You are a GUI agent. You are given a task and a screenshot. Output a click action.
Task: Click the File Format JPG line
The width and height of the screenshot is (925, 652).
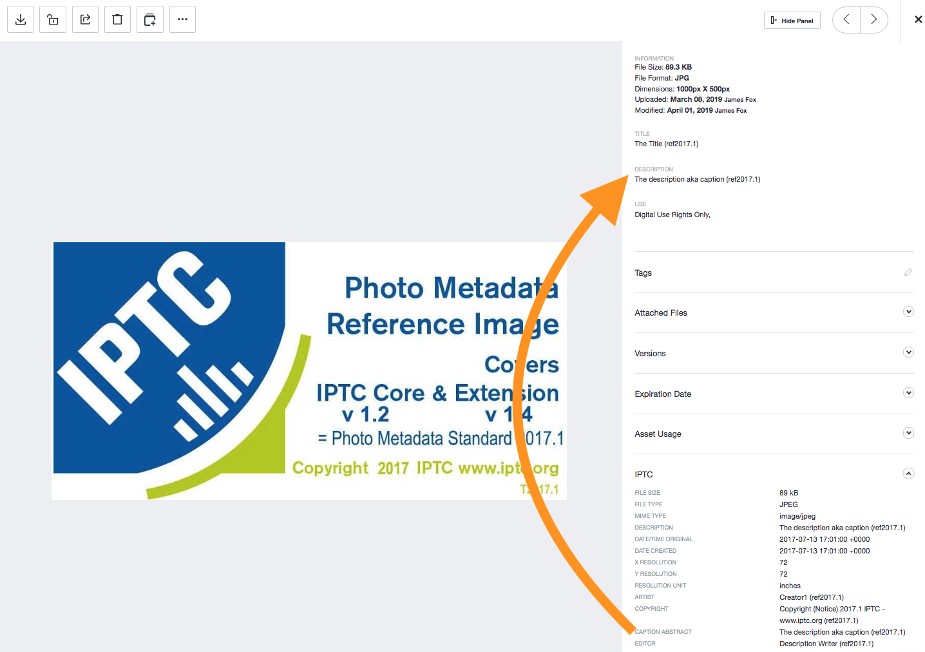pos(662,78)
